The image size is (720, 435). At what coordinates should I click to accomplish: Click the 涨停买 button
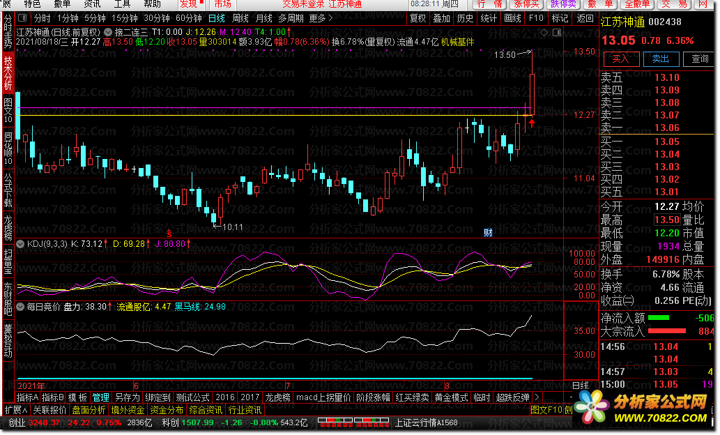(526, 5)
